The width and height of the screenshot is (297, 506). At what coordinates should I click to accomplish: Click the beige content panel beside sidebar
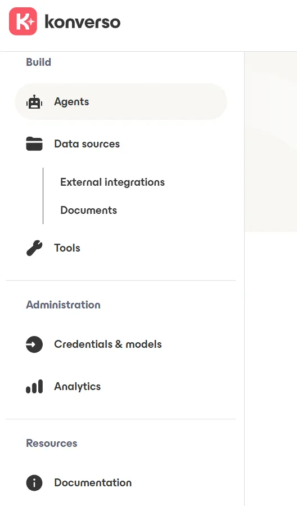271,142
